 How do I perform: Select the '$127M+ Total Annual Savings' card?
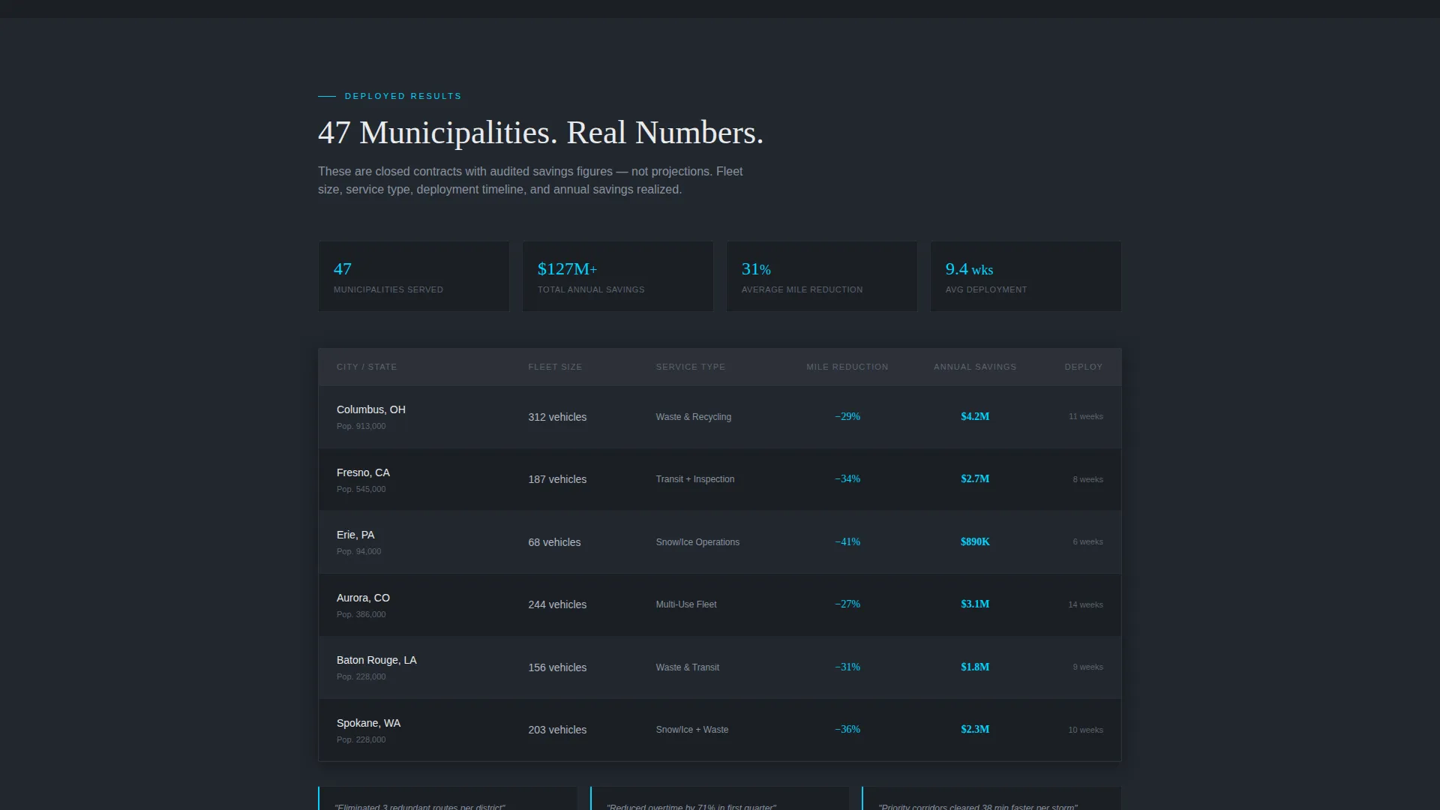[x=618, y=276]
